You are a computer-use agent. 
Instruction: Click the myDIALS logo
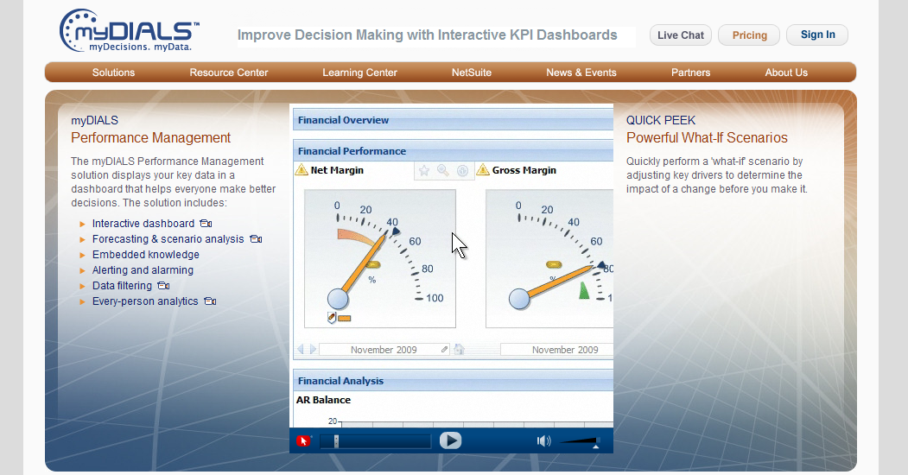click(130, 31)
